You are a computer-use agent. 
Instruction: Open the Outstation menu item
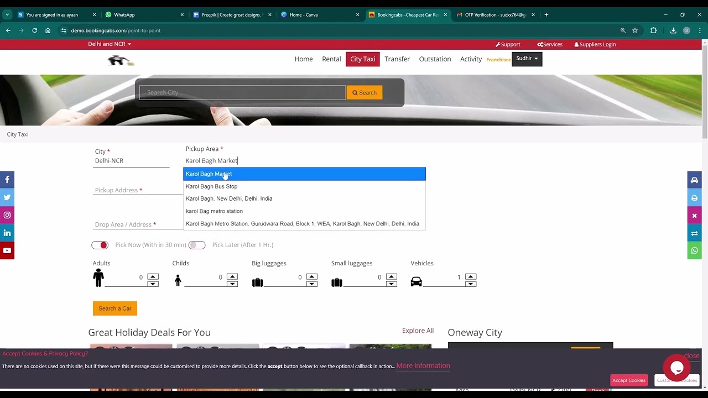(x=435, y=59)
